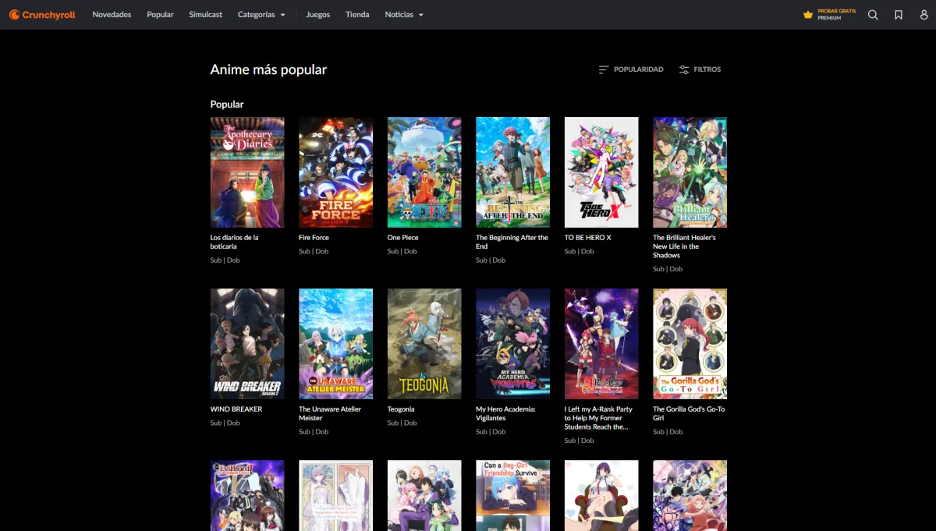Screen dimensions: 936x531
Task: Open the Teogonia title link
Action: click(x=401, y=409)
